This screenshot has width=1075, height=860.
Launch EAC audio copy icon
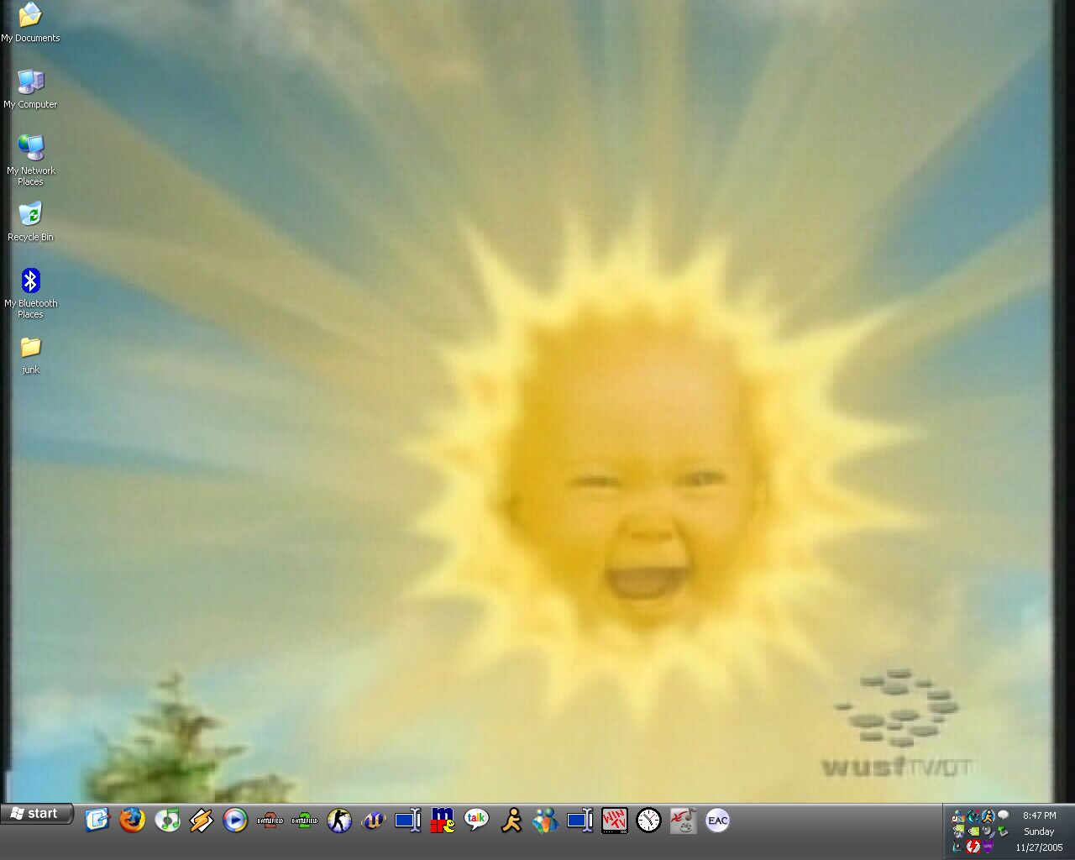pos(717,820)
